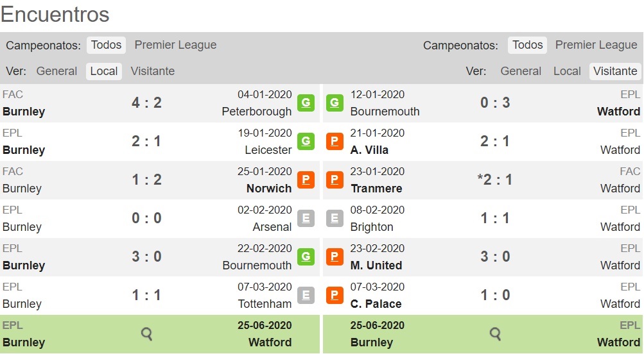Click Norwich team name link
Viewport: 644px width, 354px height.
pos(269,189)
